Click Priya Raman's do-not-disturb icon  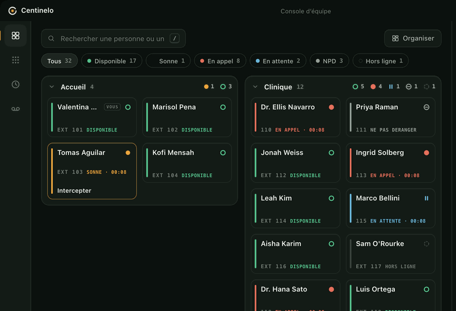[427, 107]
